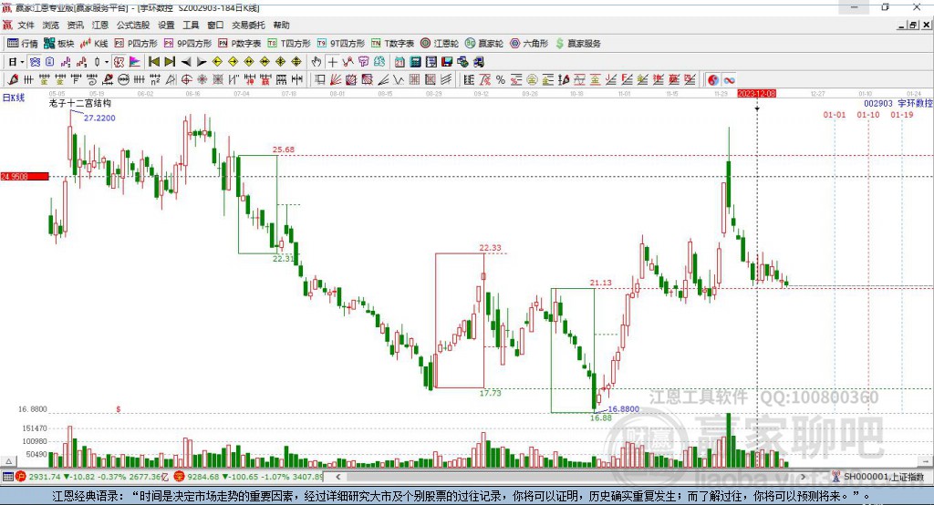Click the red circular target tool icon
The width and height of the screenshot is (934, 505).
(186, 80)
